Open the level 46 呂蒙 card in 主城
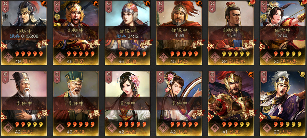The image size is (307, 138). pos(76,33)
